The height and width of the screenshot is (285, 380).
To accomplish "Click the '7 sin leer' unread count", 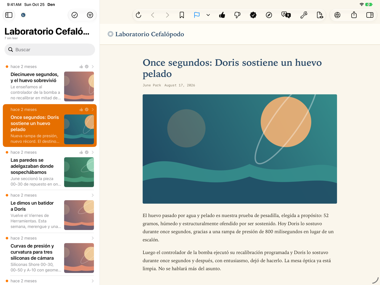I will click(11, 38).
